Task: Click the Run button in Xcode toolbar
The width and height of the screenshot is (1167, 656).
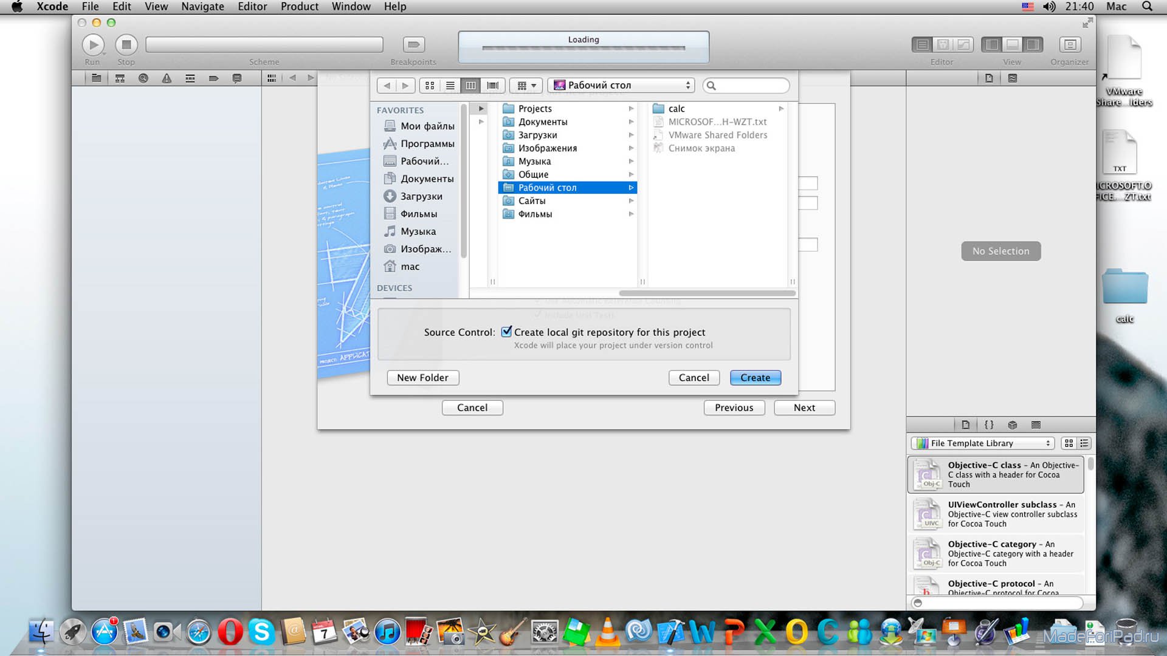Action: click(93, 45)
